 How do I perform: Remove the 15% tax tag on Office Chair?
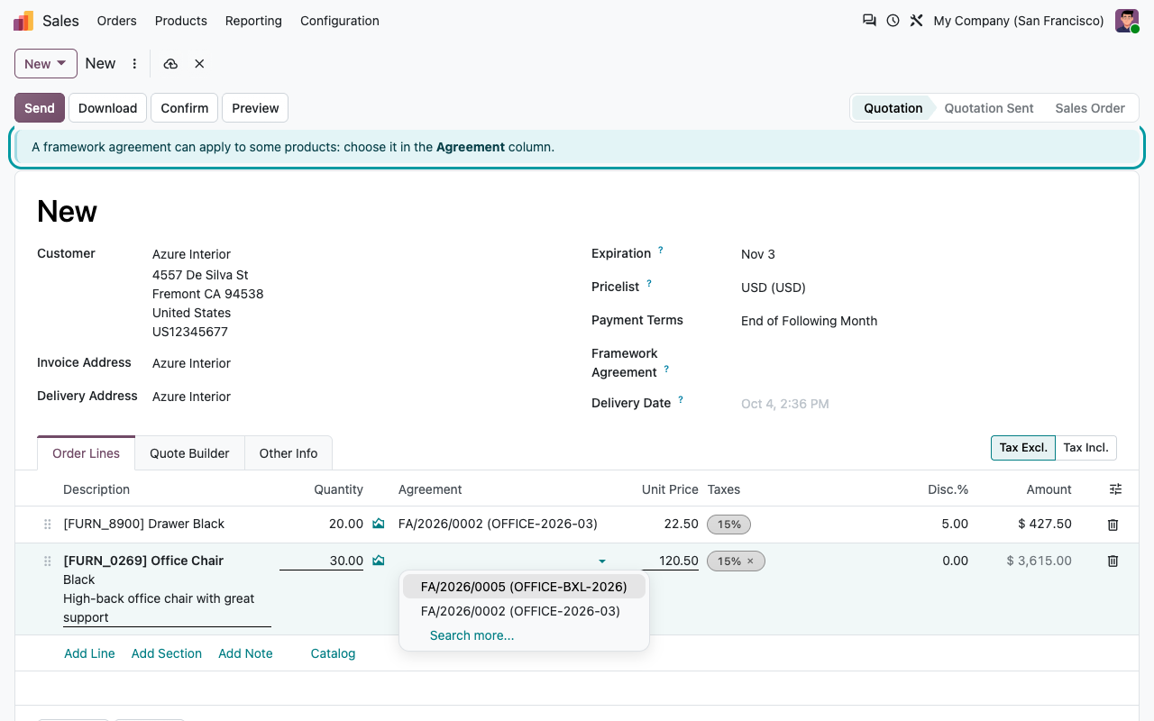[x=750, y=561]
